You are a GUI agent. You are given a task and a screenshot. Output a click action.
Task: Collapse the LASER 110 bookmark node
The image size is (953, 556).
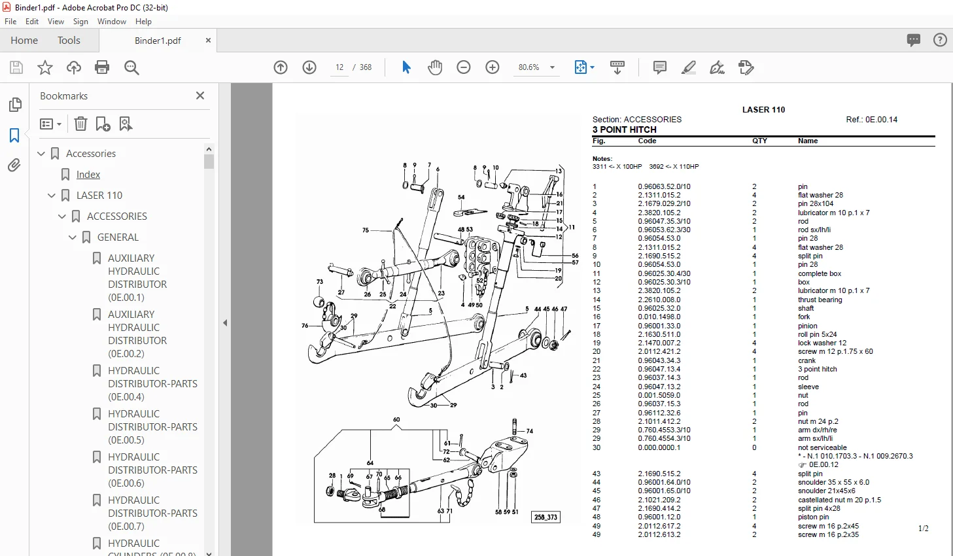(52, 196)
